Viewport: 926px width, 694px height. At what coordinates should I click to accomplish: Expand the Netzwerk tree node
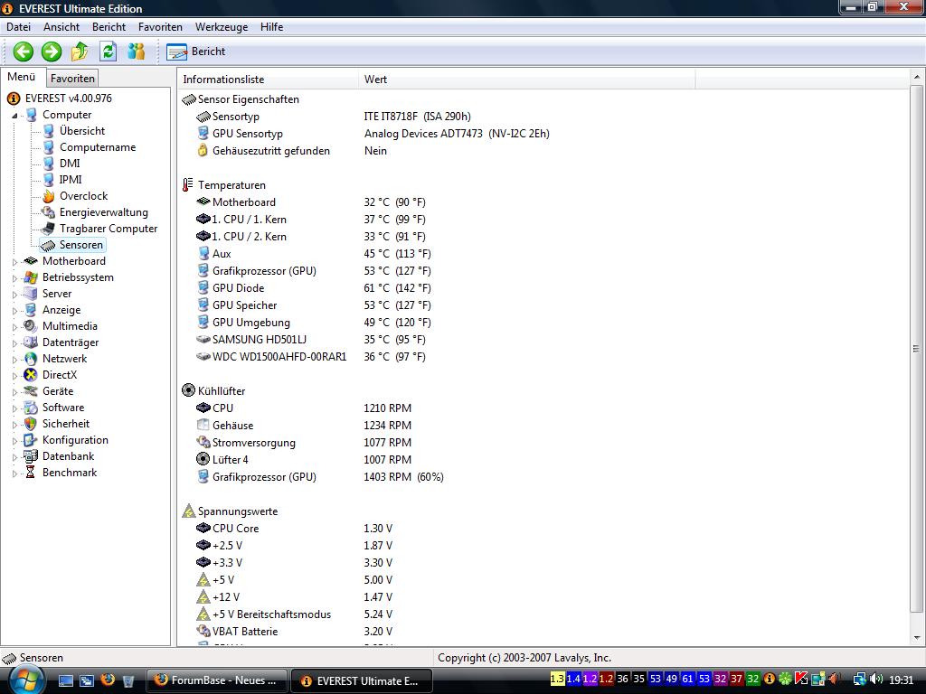tap(14, 359)
